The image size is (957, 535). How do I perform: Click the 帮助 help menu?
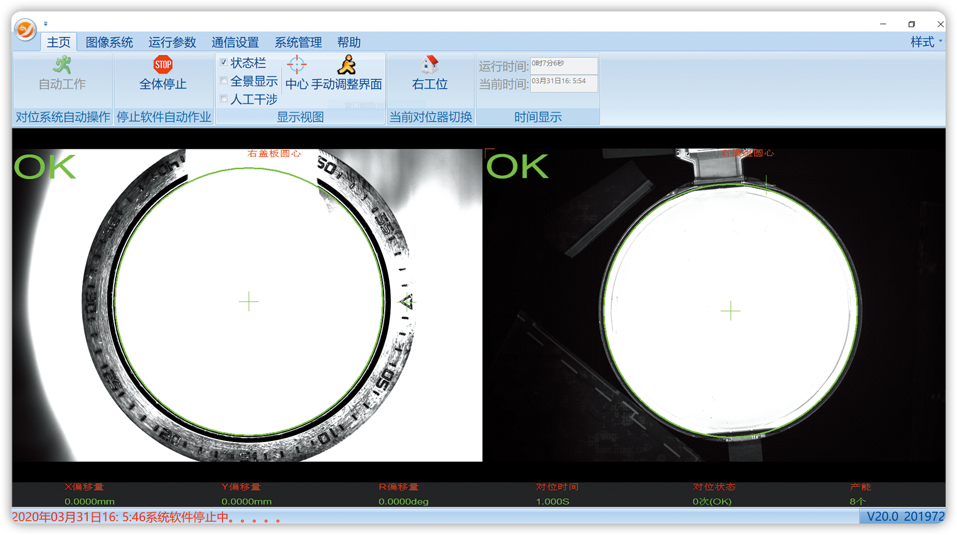(x=348, y=43)
